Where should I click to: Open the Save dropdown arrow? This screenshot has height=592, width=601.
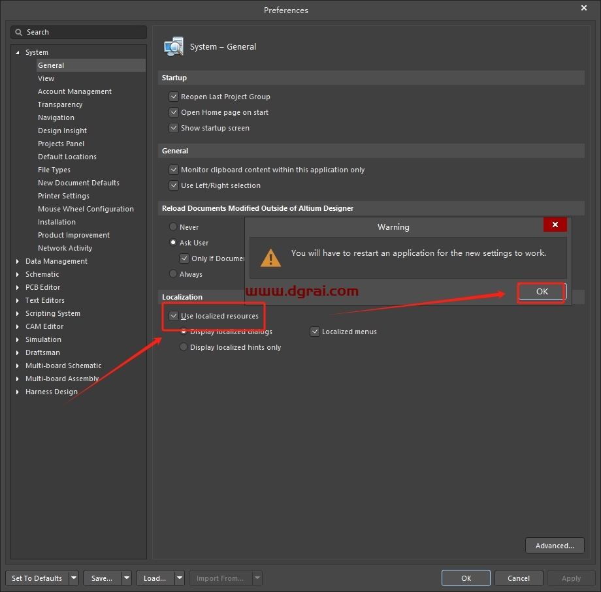126,578
